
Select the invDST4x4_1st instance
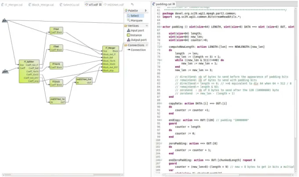point(58,100)
